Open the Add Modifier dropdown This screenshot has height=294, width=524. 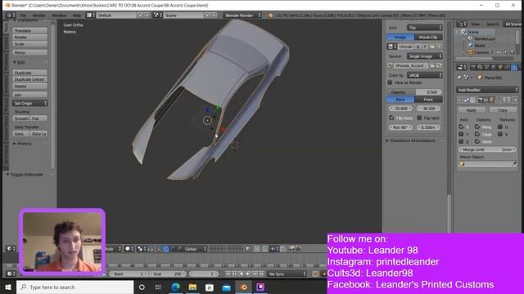point(487,90)
